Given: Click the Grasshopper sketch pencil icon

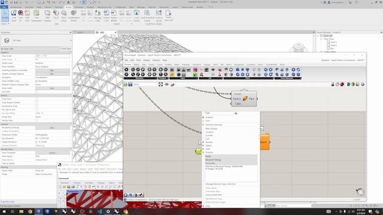Looking at the screenshot, I should click(172, 84).
